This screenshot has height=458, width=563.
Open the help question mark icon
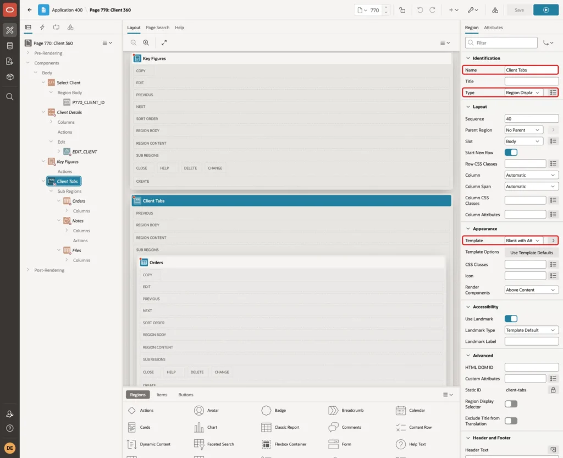pos(10,428)
